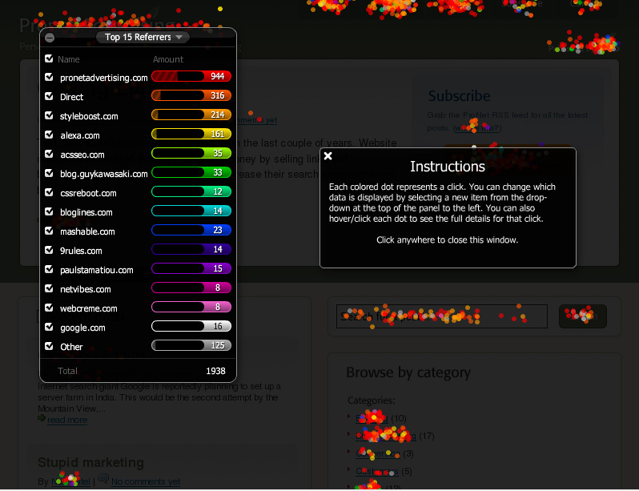
Task: Disable the acsseo.com checkbox
Action: pyautogui.click(x=49, y=154)
